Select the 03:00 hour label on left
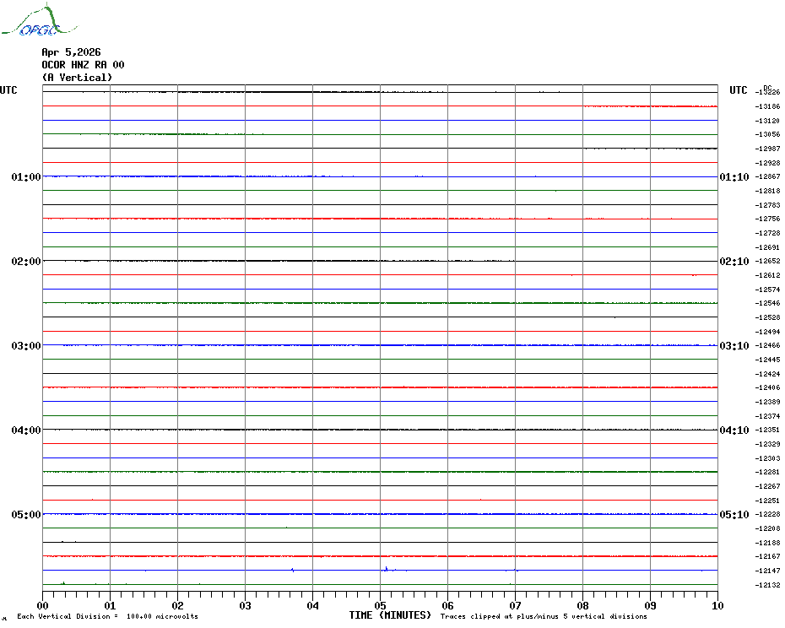The width and height of the screenshot is (785, 628). (26, 346)
